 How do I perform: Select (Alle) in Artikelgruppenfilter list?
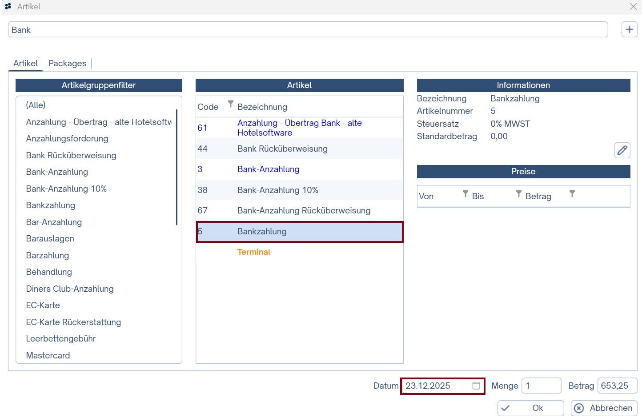(36, 105)
